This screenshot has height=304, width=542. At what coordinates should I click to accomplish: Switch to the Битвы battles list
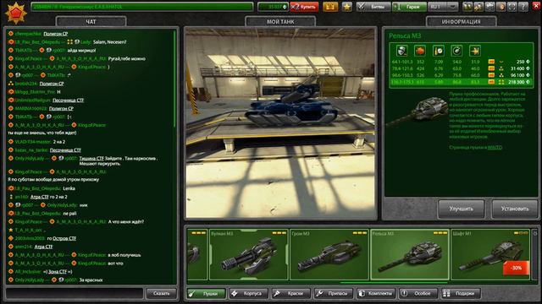click(x=373, y=7)
